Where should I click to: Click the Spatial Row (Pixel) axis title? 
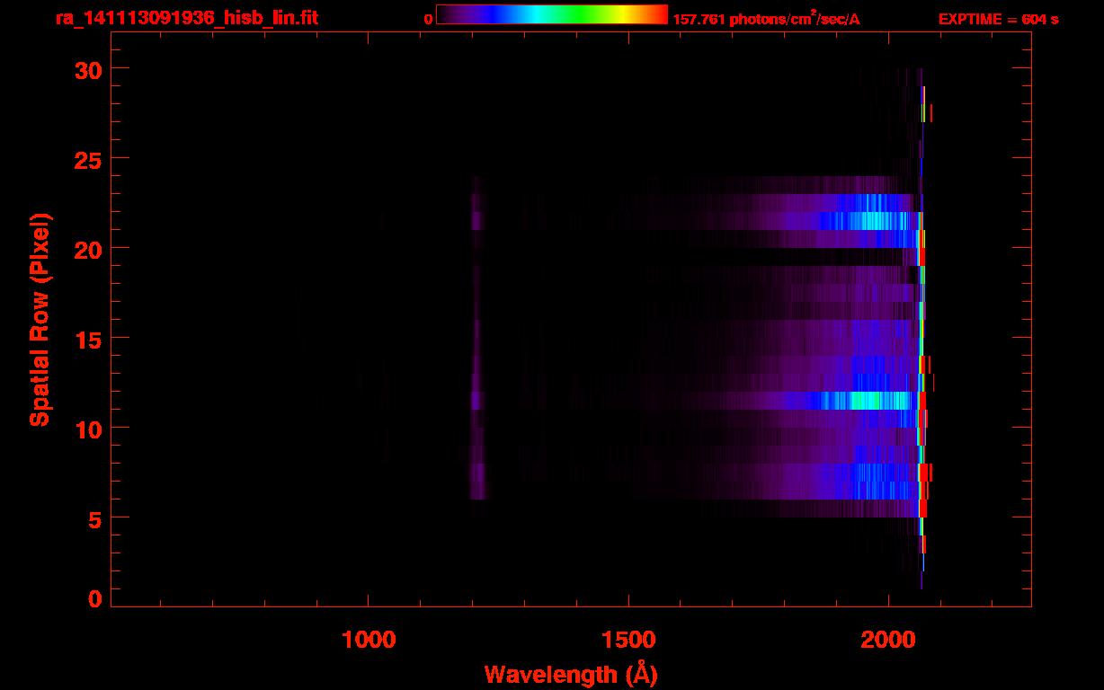pos(40,320)
